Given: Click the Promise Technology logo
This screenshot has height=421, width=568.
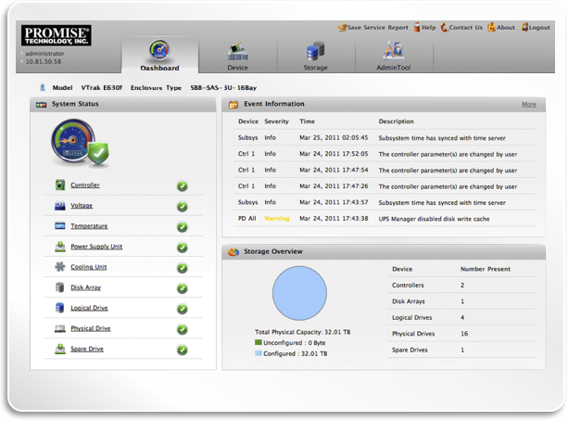Looking at the screenshot, I should click(57, 35).
